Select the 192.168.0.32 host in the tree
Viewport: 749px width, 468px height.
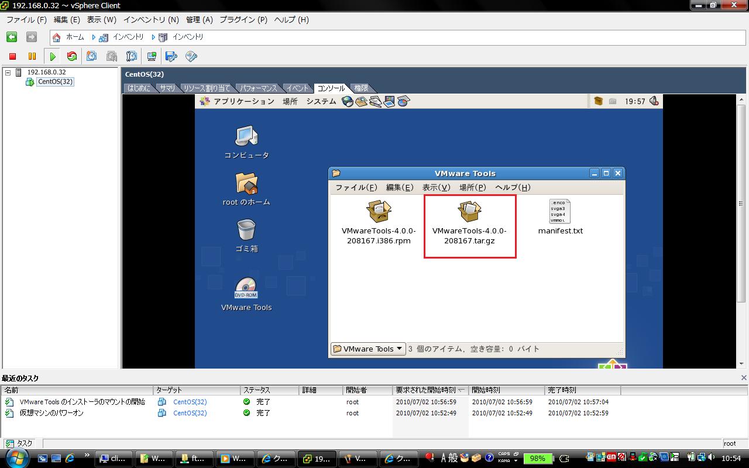(x=46, y=73)
